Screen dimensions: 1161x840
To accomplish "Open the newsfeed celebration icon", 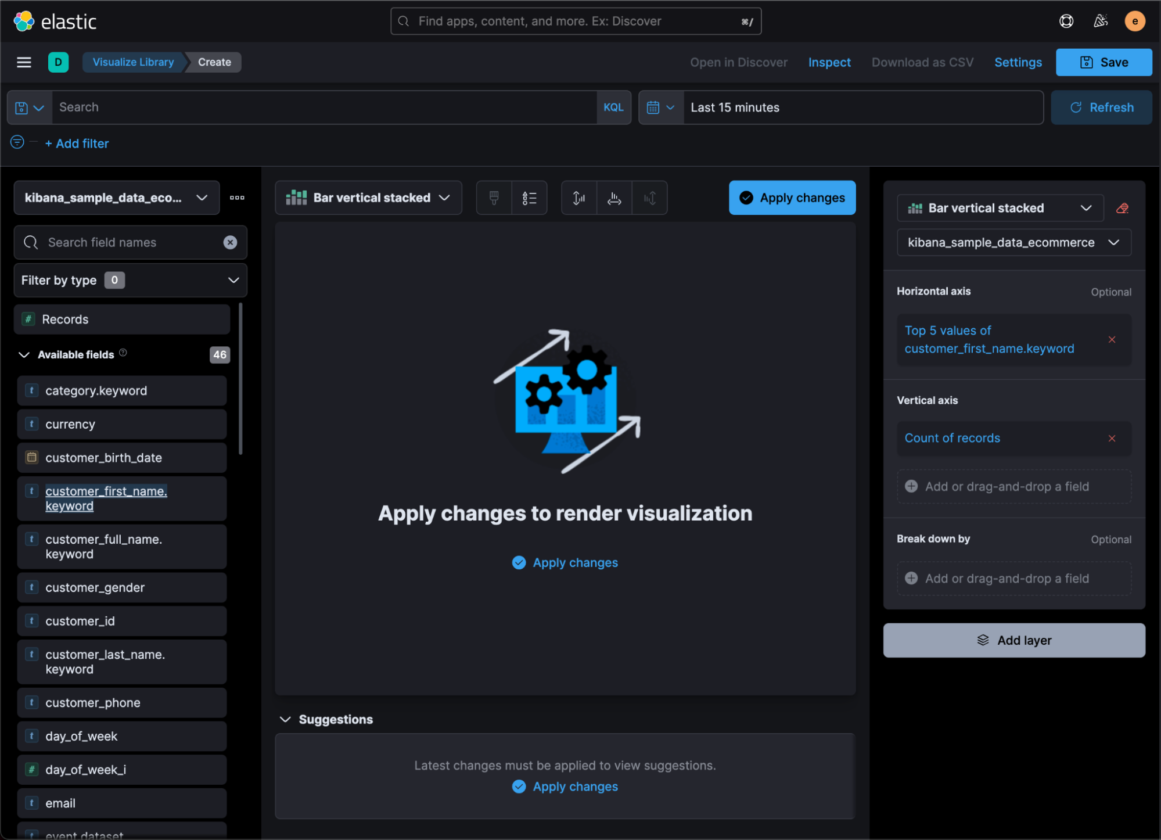I will point(1100,21).
